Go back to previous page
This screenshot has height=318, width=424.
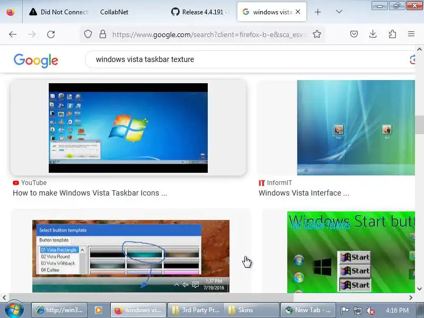[x=12, y=34]
